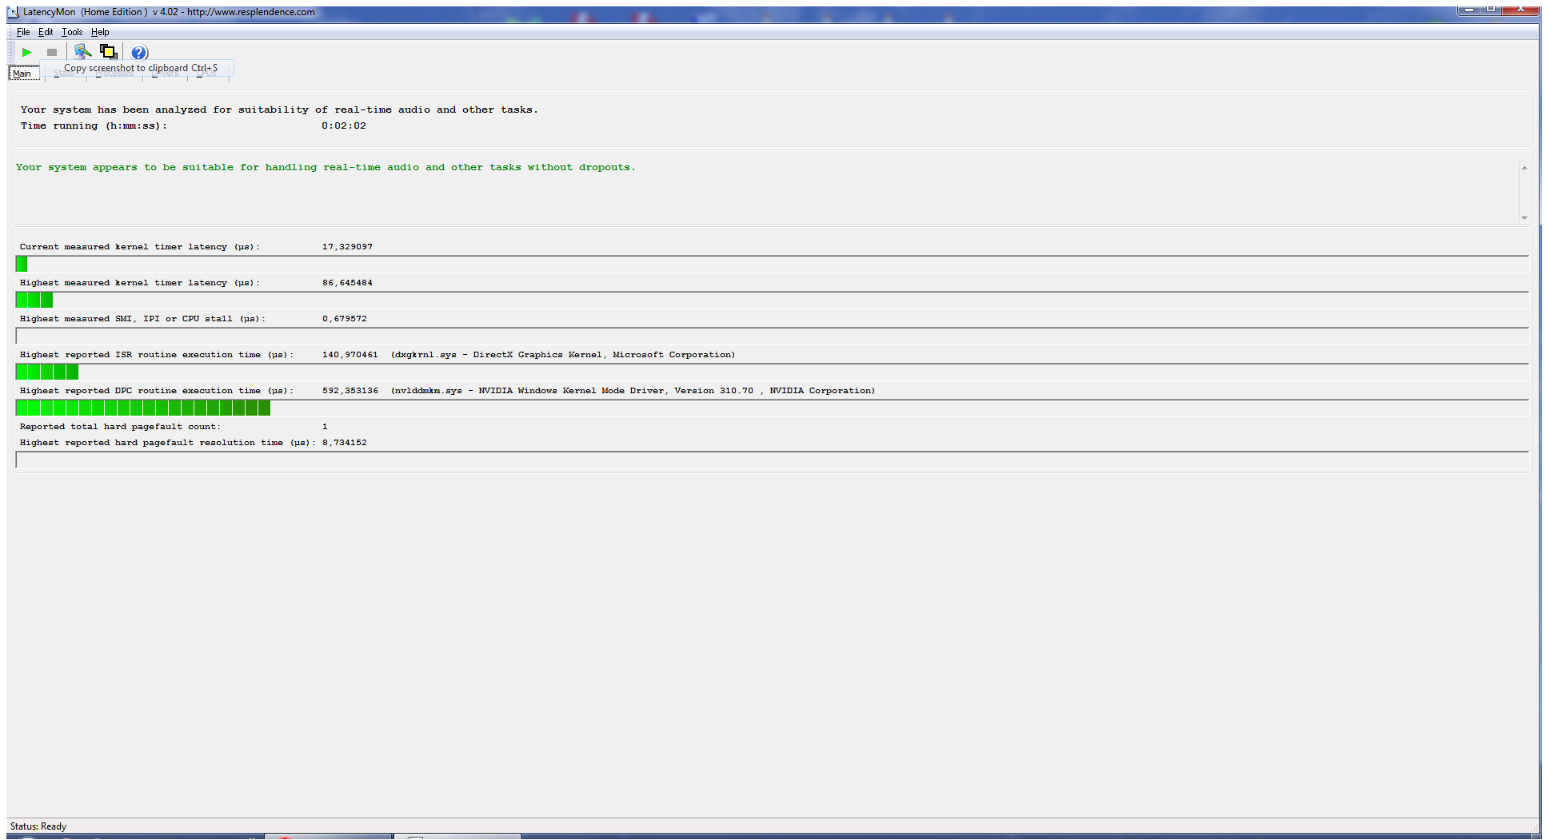This screenshot has height=840, width=1546.
Task: Start the latency monitor with the green play icon
Action: click(26, 52)
